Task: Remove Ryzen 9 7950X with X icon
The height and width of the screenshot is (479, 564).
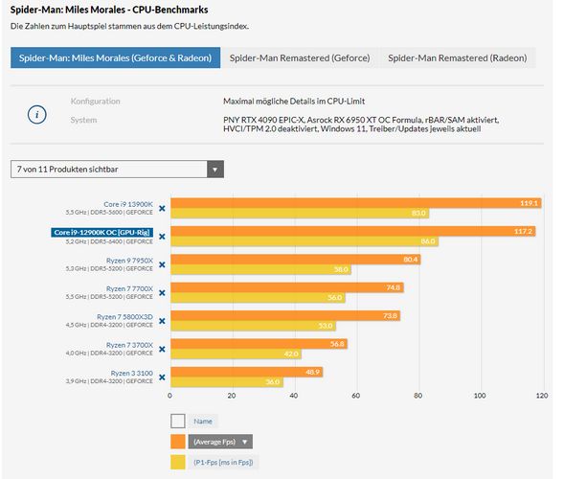Action: pyautogui.click(x=162, y=264)
